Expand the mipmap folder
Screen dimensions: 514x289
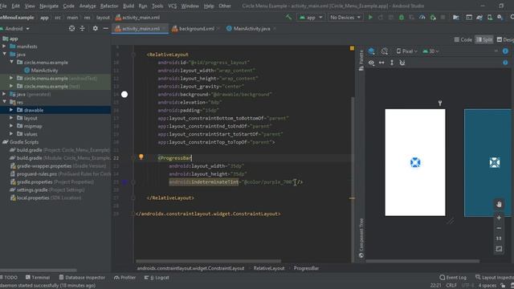tap(11, 126)
